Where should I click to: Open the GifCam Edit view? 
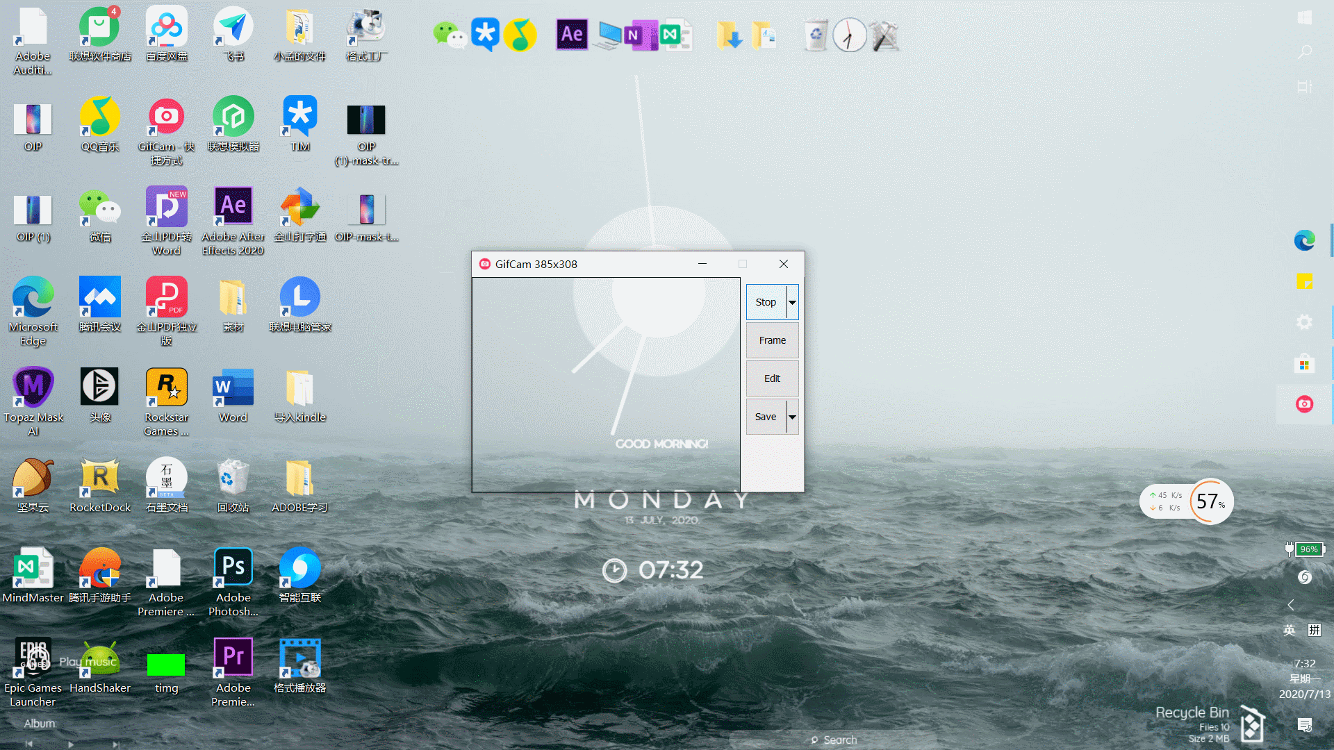click(772, 378)
